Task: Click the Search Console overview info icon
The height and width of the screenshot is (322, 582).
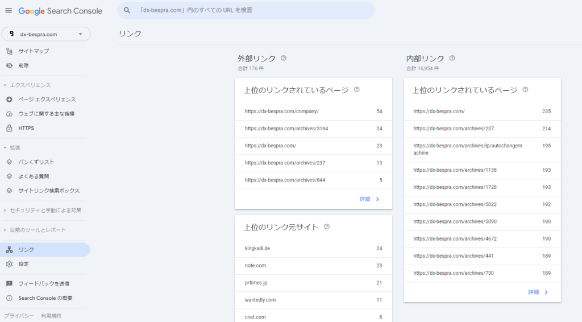Action: pos(9,298)
